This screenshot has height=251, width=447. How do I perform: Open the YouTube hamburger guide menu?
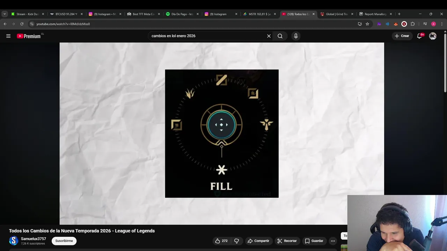(x=8, y=36)
